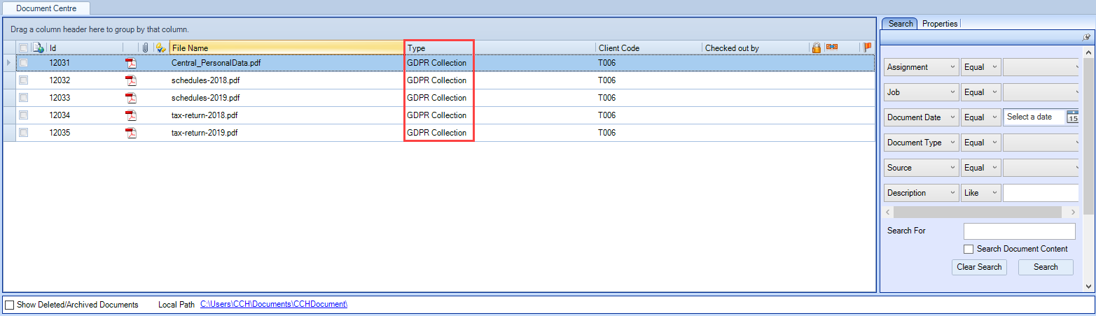This screenshot has width=1096, height=318.
Task: Open the Source field dropdown
Action: tap(922, 168)
